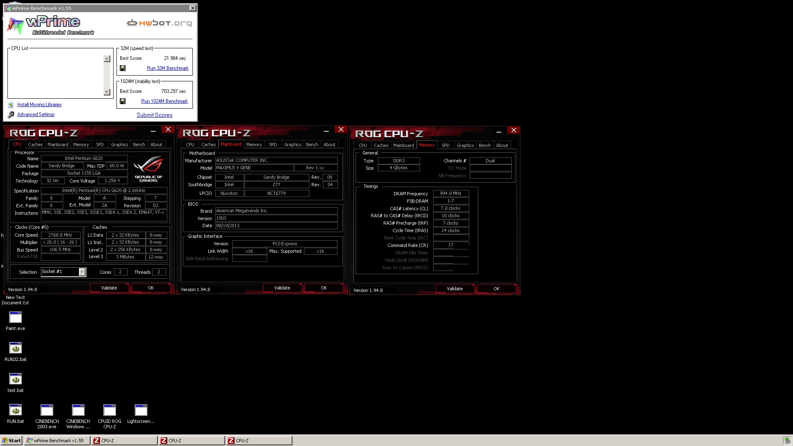Click Submit Scores link
Image resolution: width=793 pixels, height=446 pixels.
[x=154, y=115]
